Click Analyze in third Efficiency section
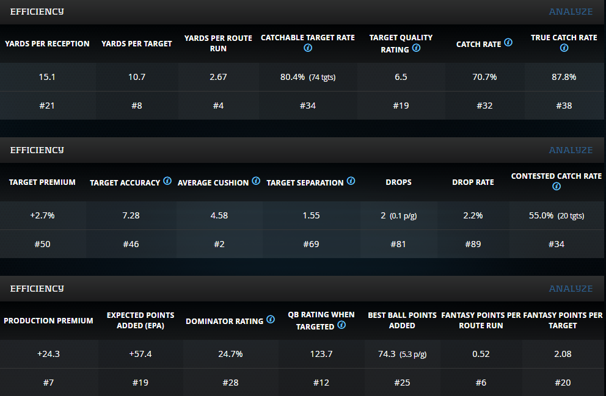Screen dimensions: 606x396 571,289
